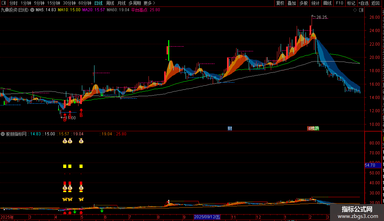
Task: Switch to 月线 monthly chart
Action: click(121, 3)
